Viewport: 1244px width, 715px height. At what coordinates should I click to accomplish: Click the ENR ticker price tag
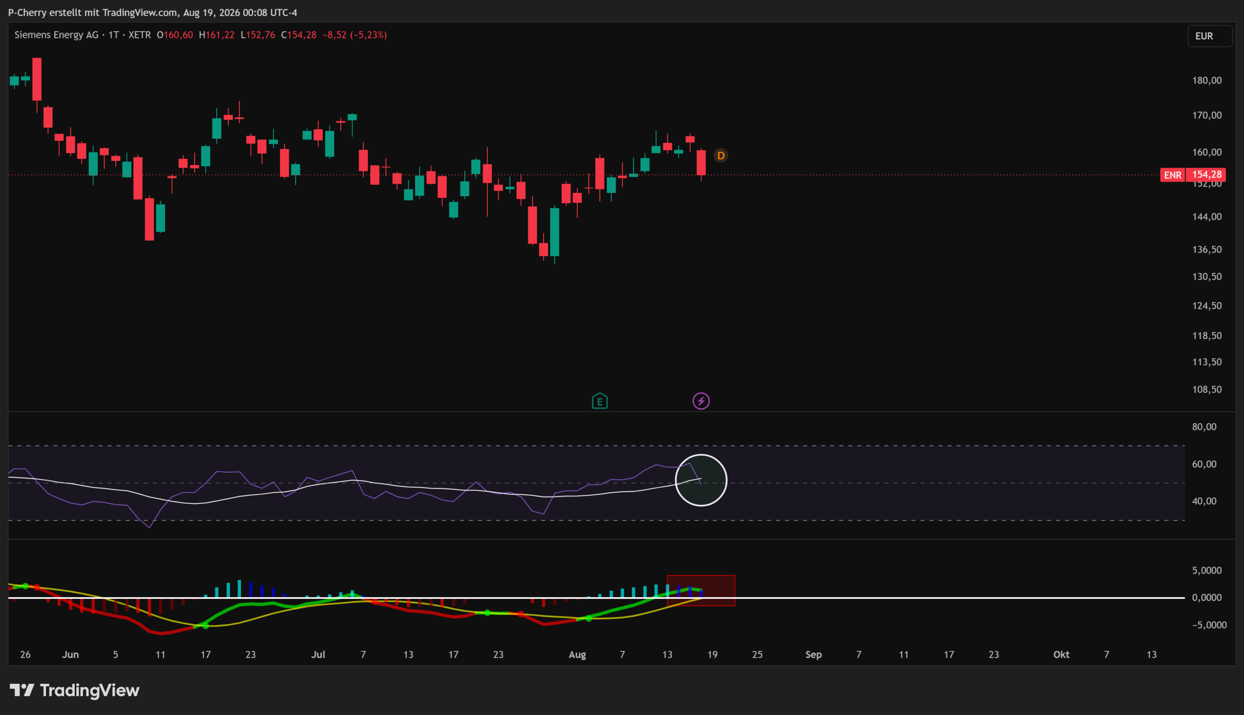point(1173,175)
